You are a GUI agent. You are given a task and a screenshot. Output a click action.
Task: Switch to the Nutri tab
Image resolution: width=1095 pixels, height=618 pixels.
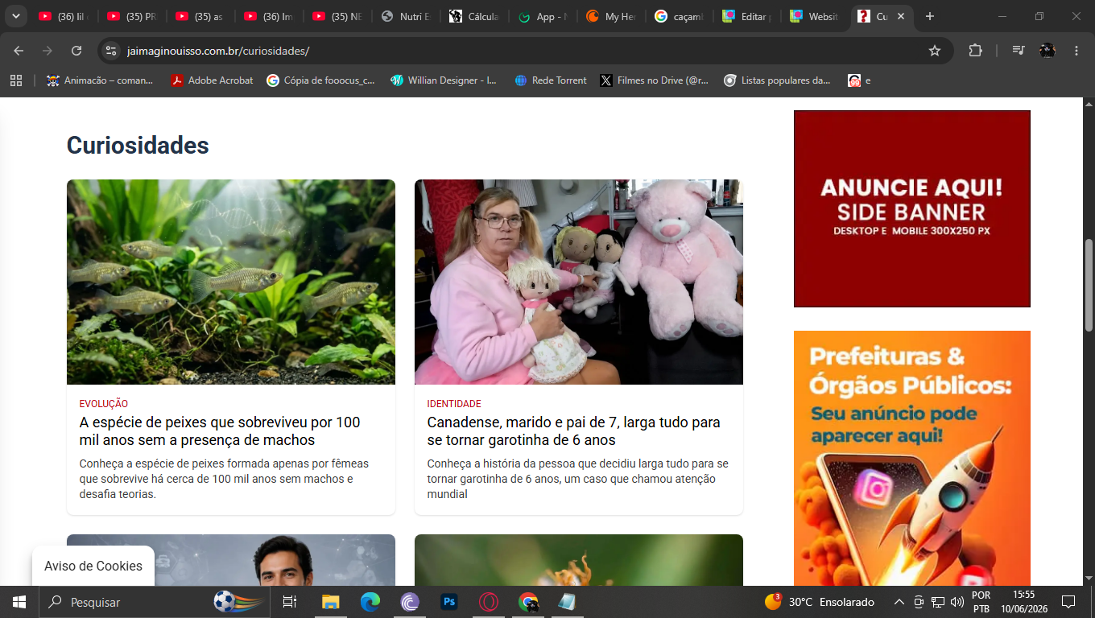point(407,16)
